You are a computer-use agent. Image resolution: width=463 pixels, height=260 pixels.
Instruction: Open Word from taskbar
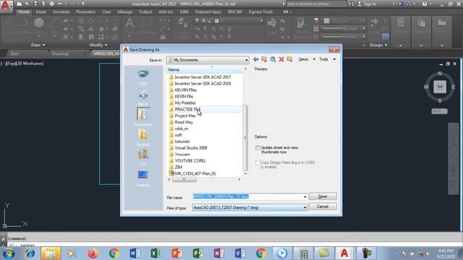click(135, 253)
